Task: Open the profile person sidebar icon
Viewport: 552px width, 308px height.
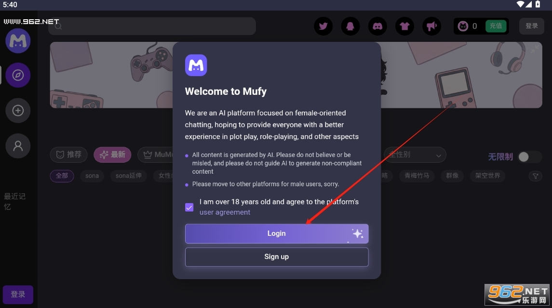Action: coord(18,146)
